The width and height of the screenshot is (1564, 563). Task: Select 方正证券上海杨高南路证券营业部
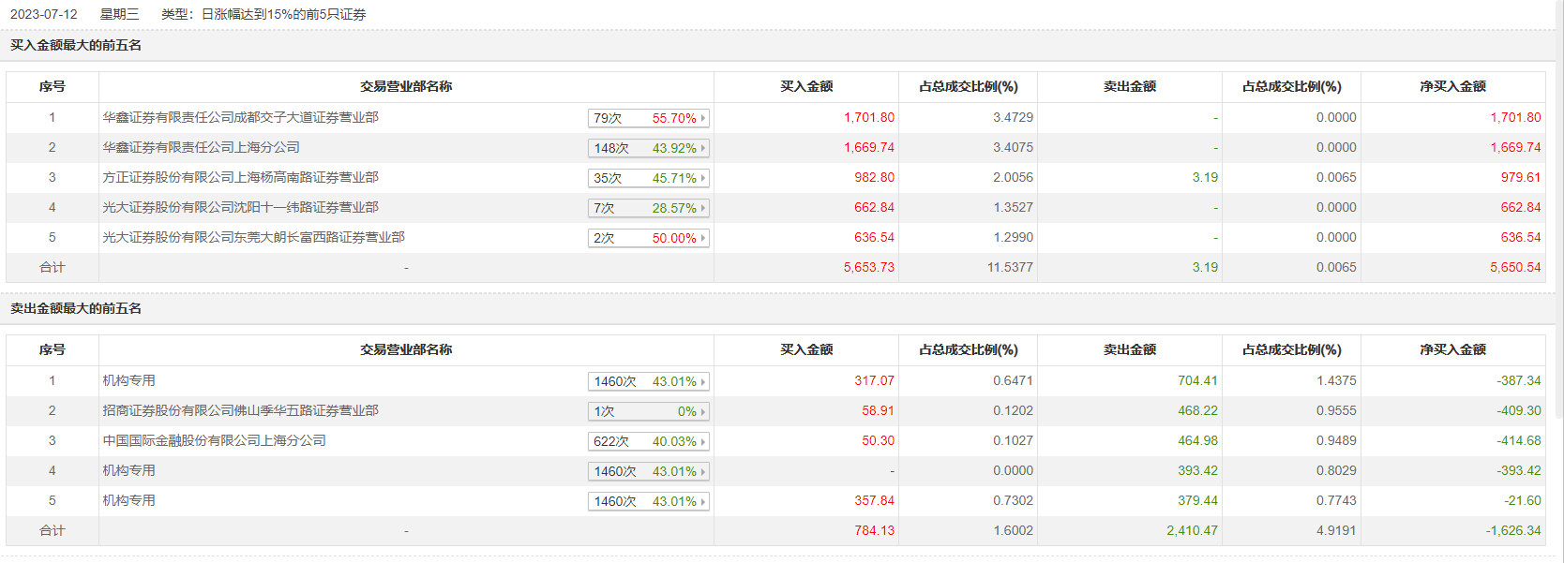pos(240,177)
